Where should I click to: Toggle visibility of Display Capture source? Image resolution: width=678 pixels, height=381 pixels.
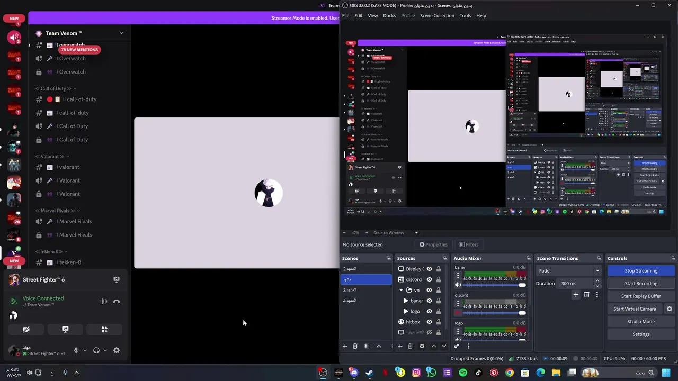pyautogui.click(x=430, y=269)
